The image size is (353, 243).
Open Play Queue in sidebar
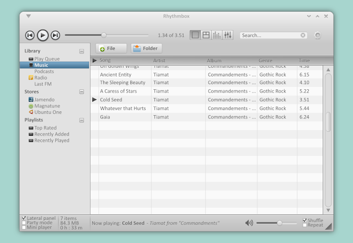47,59
